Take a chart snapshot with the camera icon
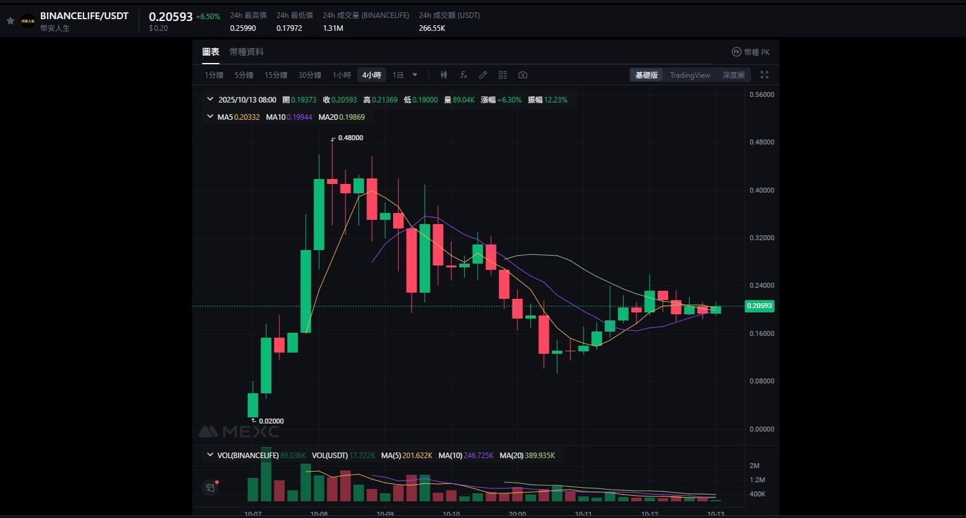Screen dimensions: 966x518 [523, 75]
